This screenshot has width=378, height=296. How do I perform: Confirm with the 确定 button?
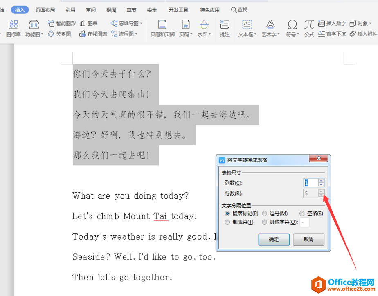tap(274, 239)
